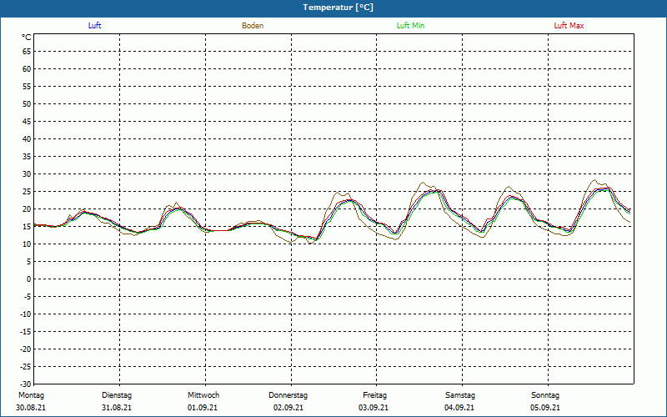This screenshot has width=667, height=417.
Task: Click the 'Freitag' day label
Action: tap(374, 395)
